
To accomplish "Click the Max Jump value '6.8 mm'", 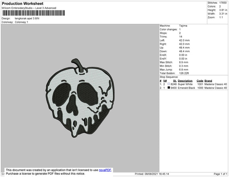I will pos(184,69).
